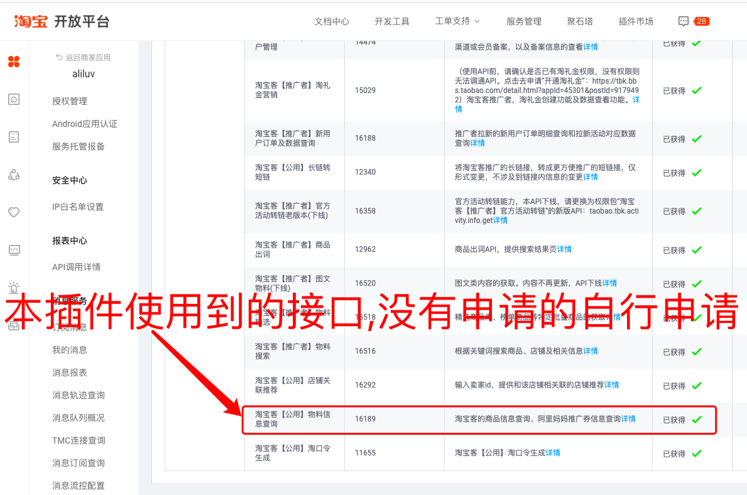Click 详情 link for 淘口令生成 row
The width and height of the screenshot is (747, 495).
pos(553,453)
